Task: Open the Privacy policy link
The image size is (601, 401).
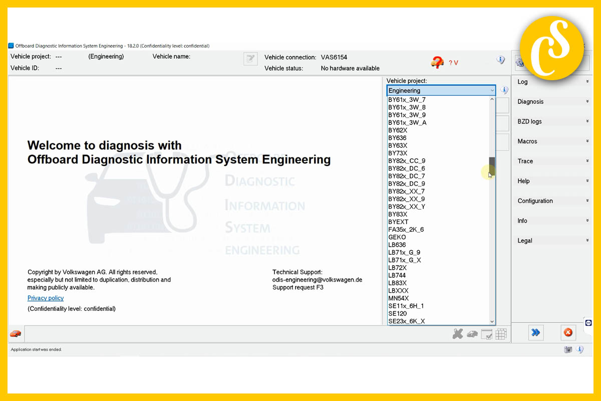Action: point(45,298)
